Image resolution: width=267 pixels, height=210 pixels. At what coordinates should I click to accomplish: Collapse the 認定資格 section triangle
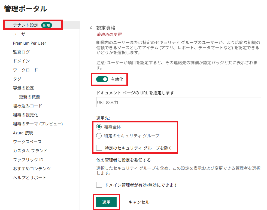point(91,28)
